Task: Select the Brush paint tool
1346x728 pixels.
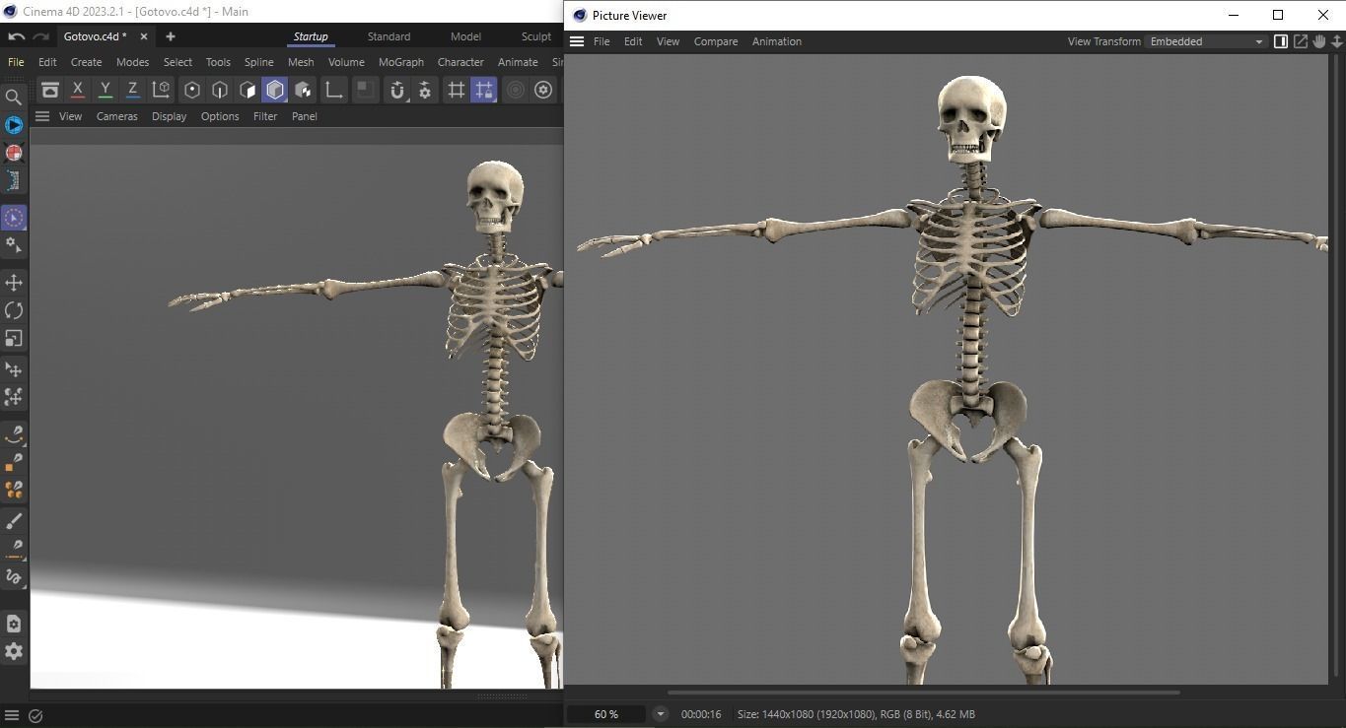Action: (x=14, y=521)
